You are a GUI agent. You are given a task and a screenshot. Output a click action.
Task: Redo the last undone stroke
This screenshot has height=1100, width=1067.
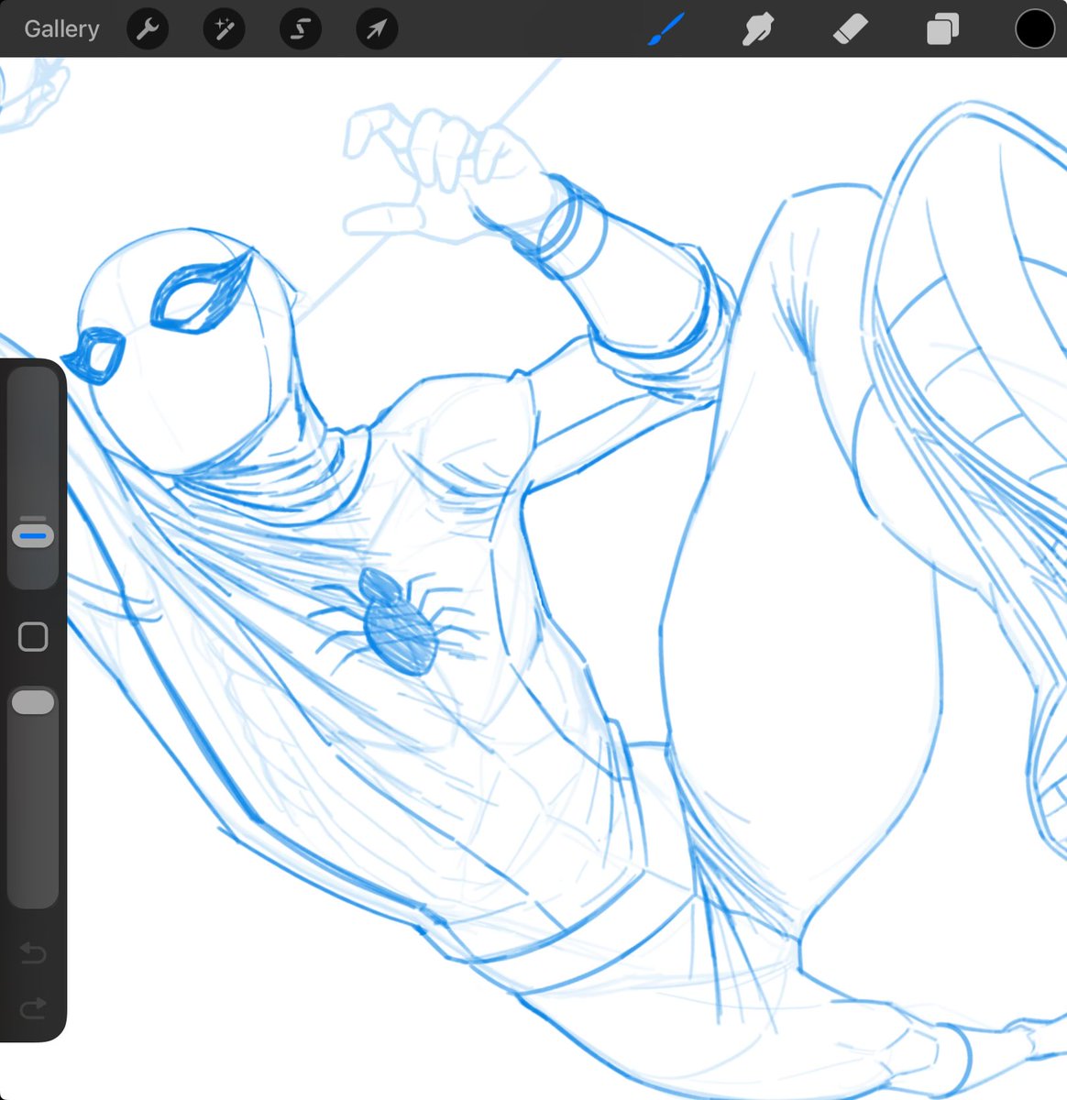33,1009
